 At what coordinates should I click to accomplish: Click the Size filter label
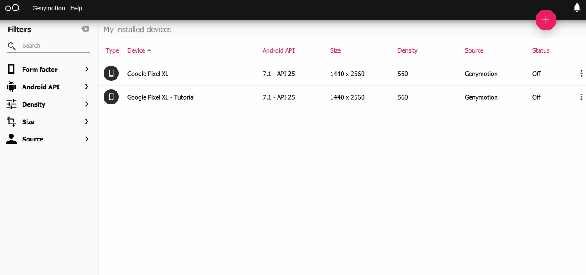coord(28,122)
